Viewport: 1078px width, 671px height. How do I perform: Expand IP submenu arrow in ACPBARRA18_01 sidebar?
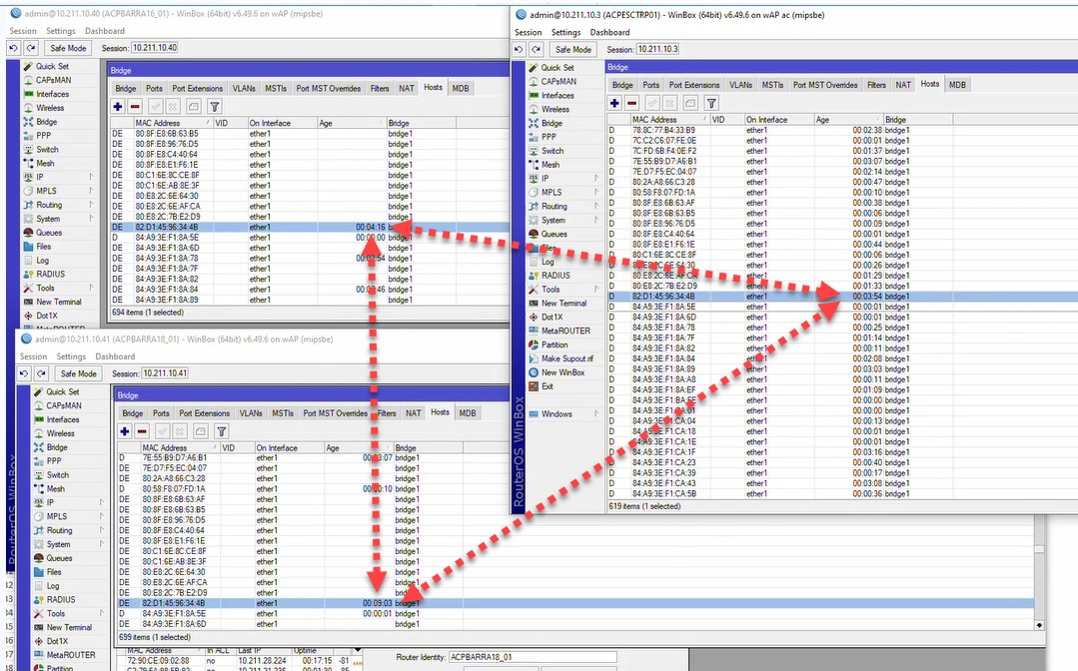click(102, 502)
